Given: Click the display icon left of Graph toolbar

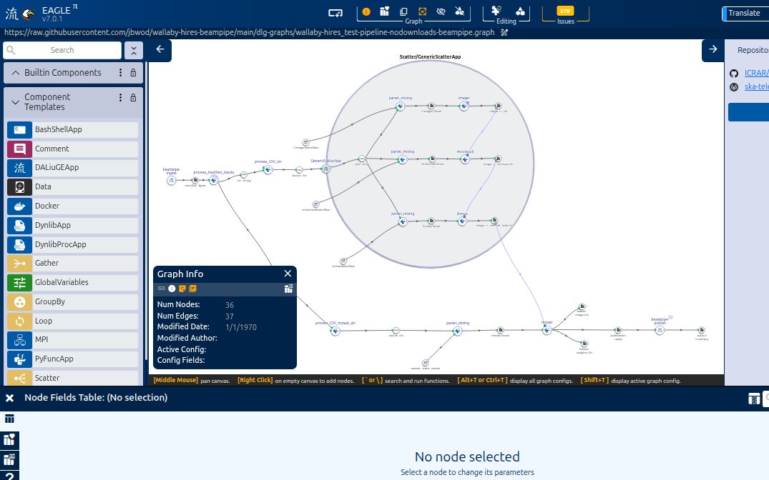Looking at the screenshot, I should tap(335, 13).
